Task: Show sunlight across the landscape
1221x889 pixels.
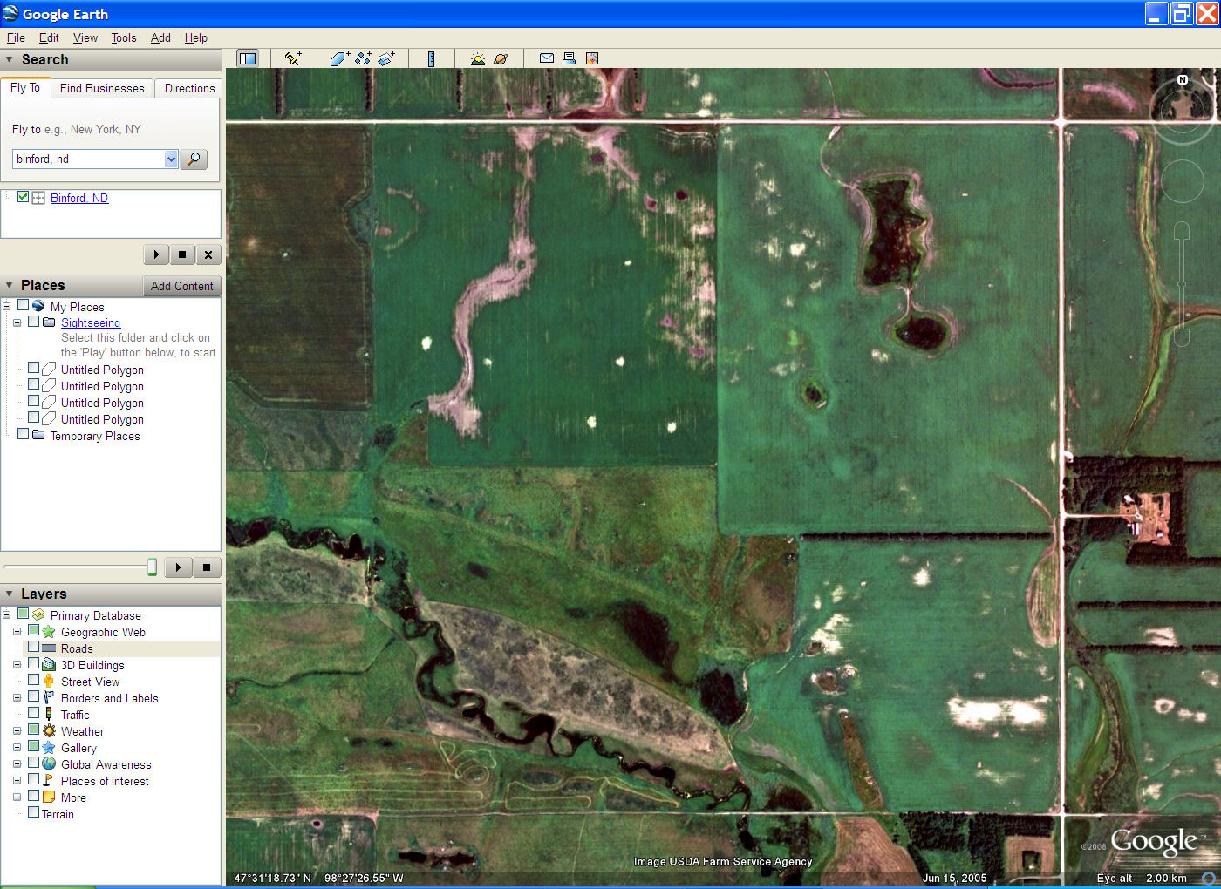Action: [x=477, y=58]
